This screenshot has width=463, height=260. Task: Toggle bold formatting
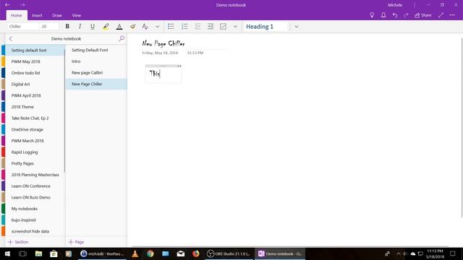coord(67,27)
